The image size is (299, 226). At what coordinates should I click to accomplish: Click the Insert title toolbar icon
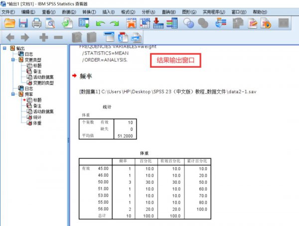coord(123,37)
